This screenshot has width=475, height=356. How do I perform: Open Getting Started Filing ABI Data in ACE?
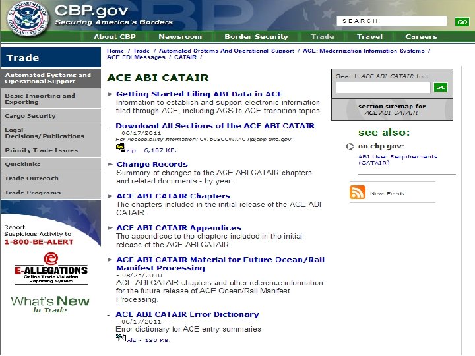(x=199, y=94)
